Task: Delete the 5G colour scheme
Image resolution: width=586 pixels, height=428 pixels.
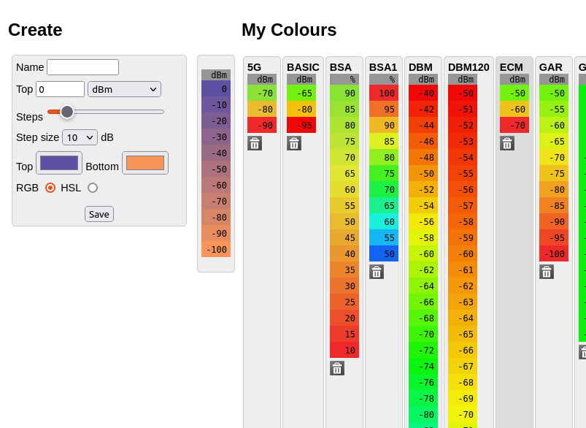Action: point(255,143)
